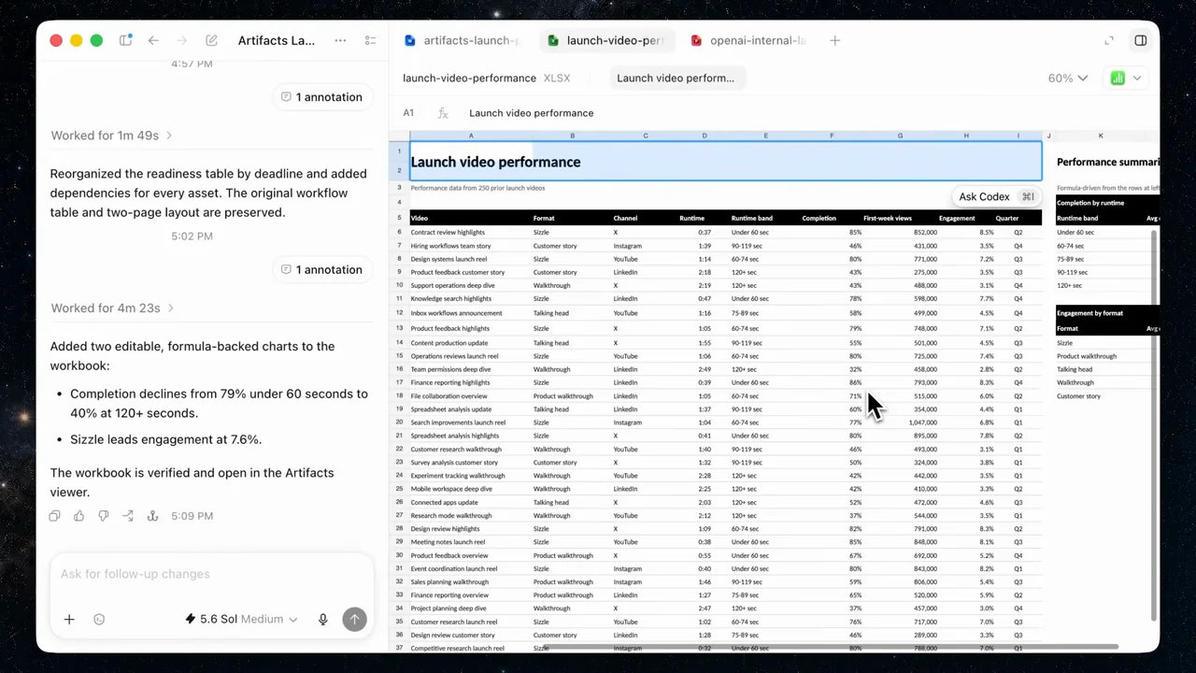Click the share arrow icon below response
Screen dimensions: 1196x673
tap(128, 516)
